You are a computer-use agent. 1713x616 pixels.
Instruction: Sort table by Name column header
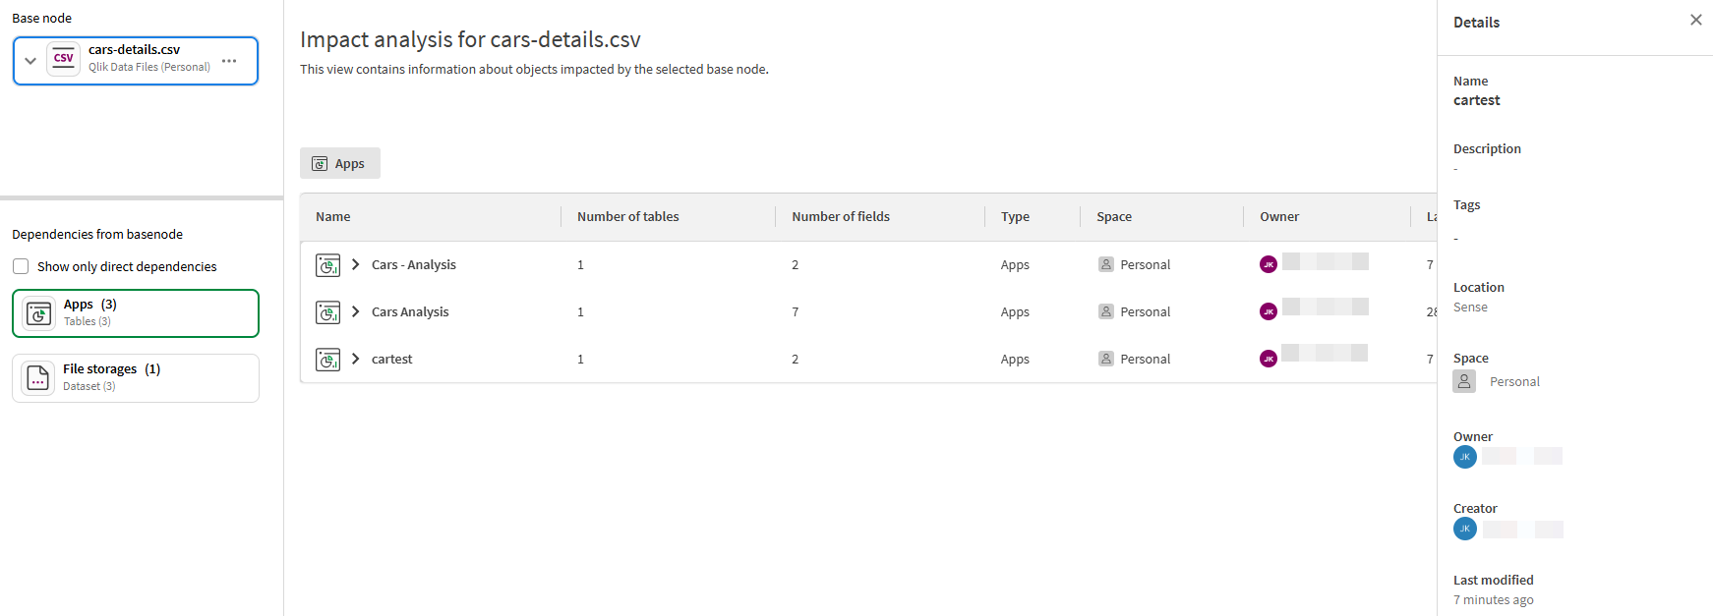(x=333, y=217)
